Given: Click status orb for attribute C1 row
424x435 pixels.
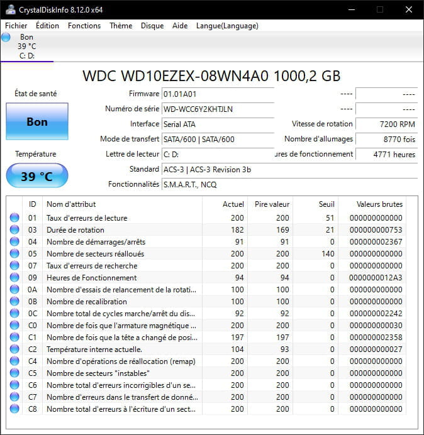Looking at the screenshot, I should click(x=14, y=337).
